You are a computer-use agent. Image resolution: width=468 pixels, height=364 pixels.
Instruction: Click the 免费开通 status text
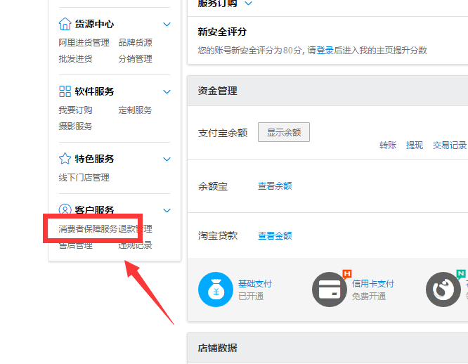(x=369, y=297)
